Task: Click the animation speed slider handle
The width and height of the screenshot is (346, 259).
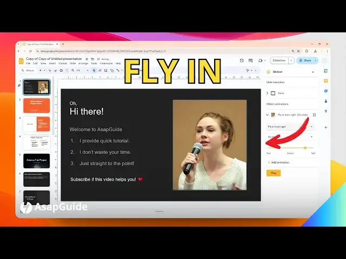Action: 305,147
